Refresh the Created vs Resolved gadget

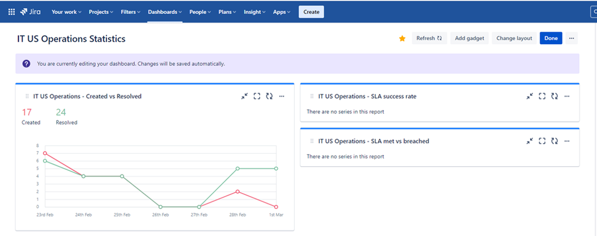click(x=269, y=97)
